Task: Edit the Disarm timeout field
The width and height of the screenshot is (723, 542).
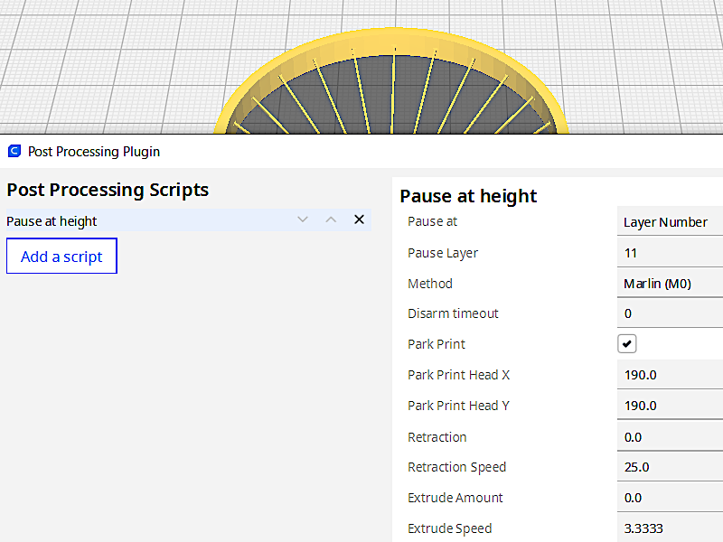Action: point(670,313)
